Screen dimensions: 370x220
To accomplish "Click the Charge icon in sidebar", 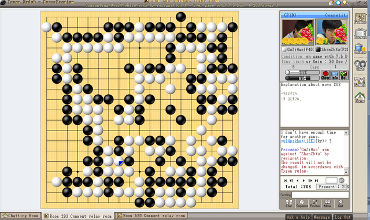I will (x=360, y=49).
